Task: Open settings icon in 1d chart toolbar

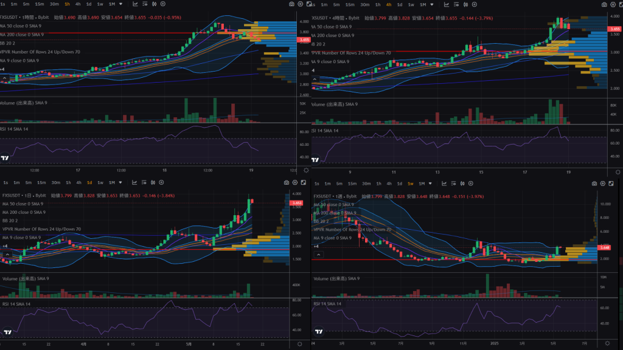Action: [x=295, y=182]
